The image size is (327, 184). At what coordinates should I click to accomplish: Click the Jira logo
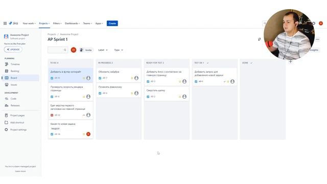click(x=13, y=24)
